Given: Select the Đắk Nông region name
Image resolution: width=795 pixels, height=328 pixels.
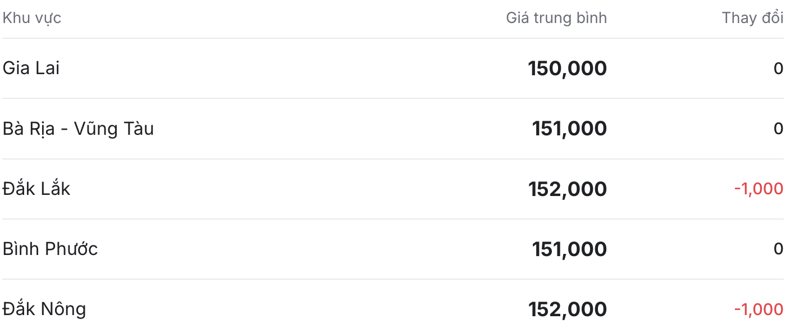Looking at the screenshot, I should [44, 309].
